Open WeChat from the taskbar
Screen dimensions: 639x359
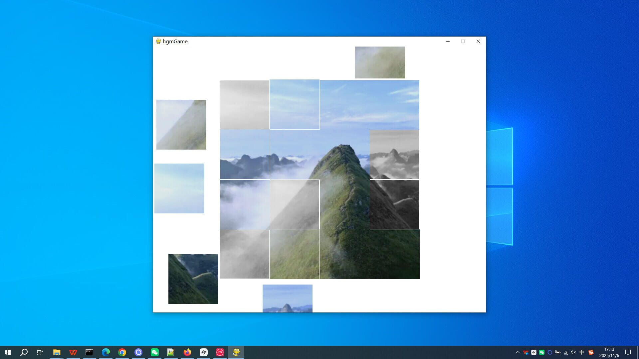(155, 352)
